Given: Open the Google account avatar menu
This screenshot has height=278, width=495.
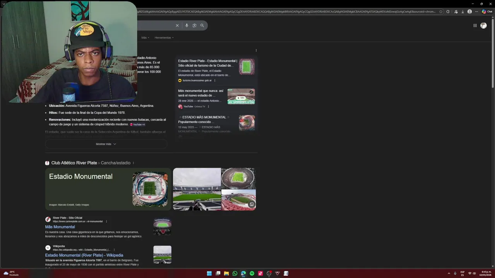Looking at the screenshot, I should click(x=483, y=25).
